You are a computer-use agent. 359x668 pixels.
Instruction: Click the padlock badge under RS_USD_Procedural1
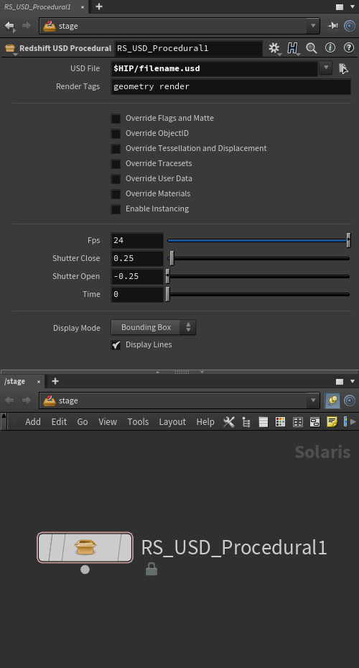[x=151, y=569]
